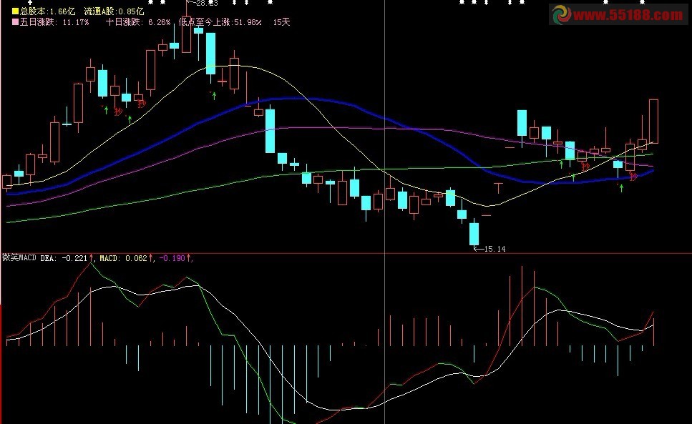This screenshot has height=424, width=692.
Task: Click the purple -0.190 value
Action: (172, 258)
